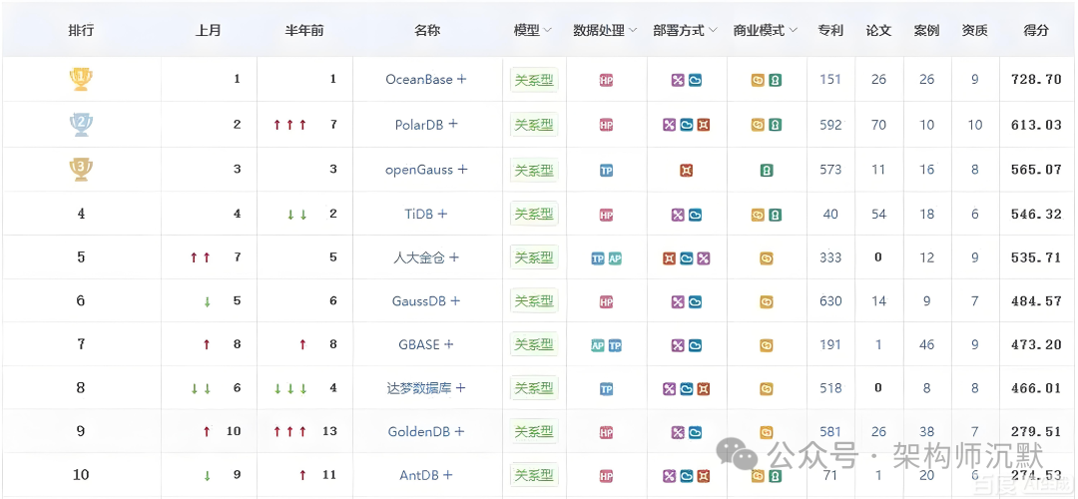Click the gold first-place trophy icon
Viewport: 1078px width, 499px height.
click(x=81, y=79)
